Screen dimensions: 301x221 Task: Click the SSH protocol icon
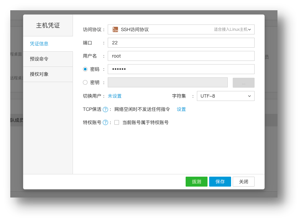(115, 29)
